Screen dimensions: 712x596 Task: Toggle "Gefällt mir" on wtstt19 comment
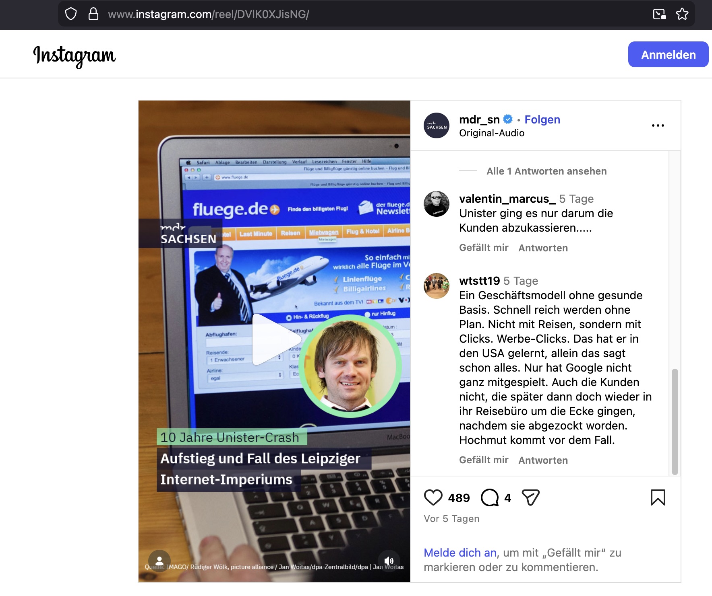pos(484,460)
